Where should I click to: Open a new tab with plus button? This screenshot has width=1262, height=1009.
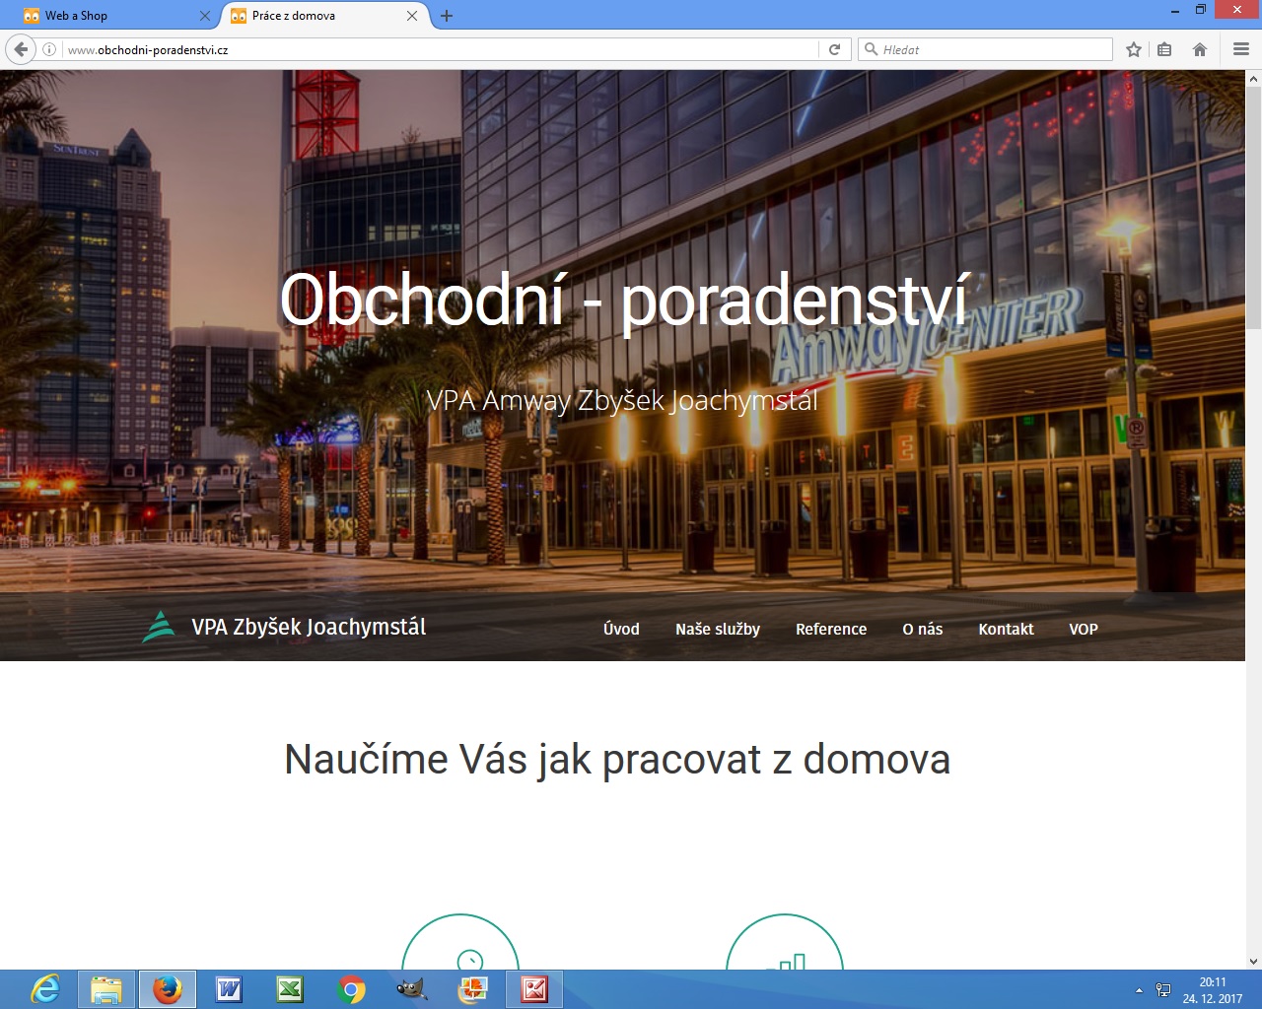click(447, 16)
